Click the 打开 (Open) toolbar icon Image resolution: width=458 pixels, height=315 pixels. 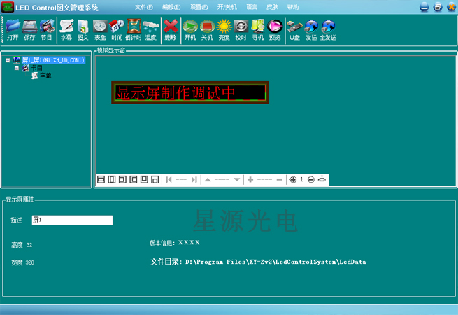(13, 29)
